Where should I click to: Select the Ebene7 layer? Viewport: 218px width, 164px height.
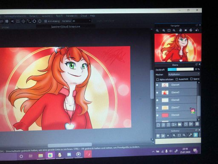pos(176,108)
